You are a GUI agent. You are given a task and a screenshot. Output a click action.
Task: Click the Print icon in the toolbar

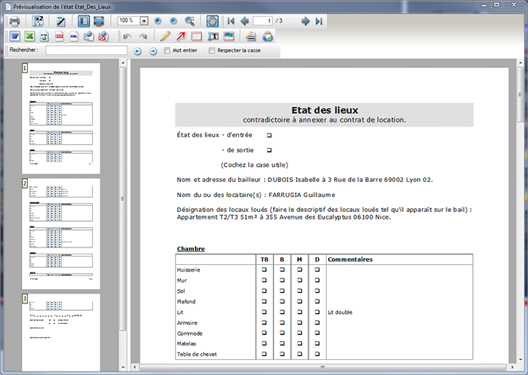point(14,21)
